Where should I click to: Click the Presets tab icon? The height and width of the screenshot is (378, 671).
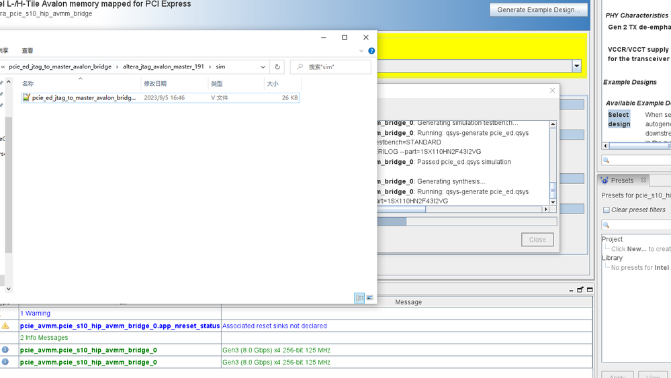605,181
